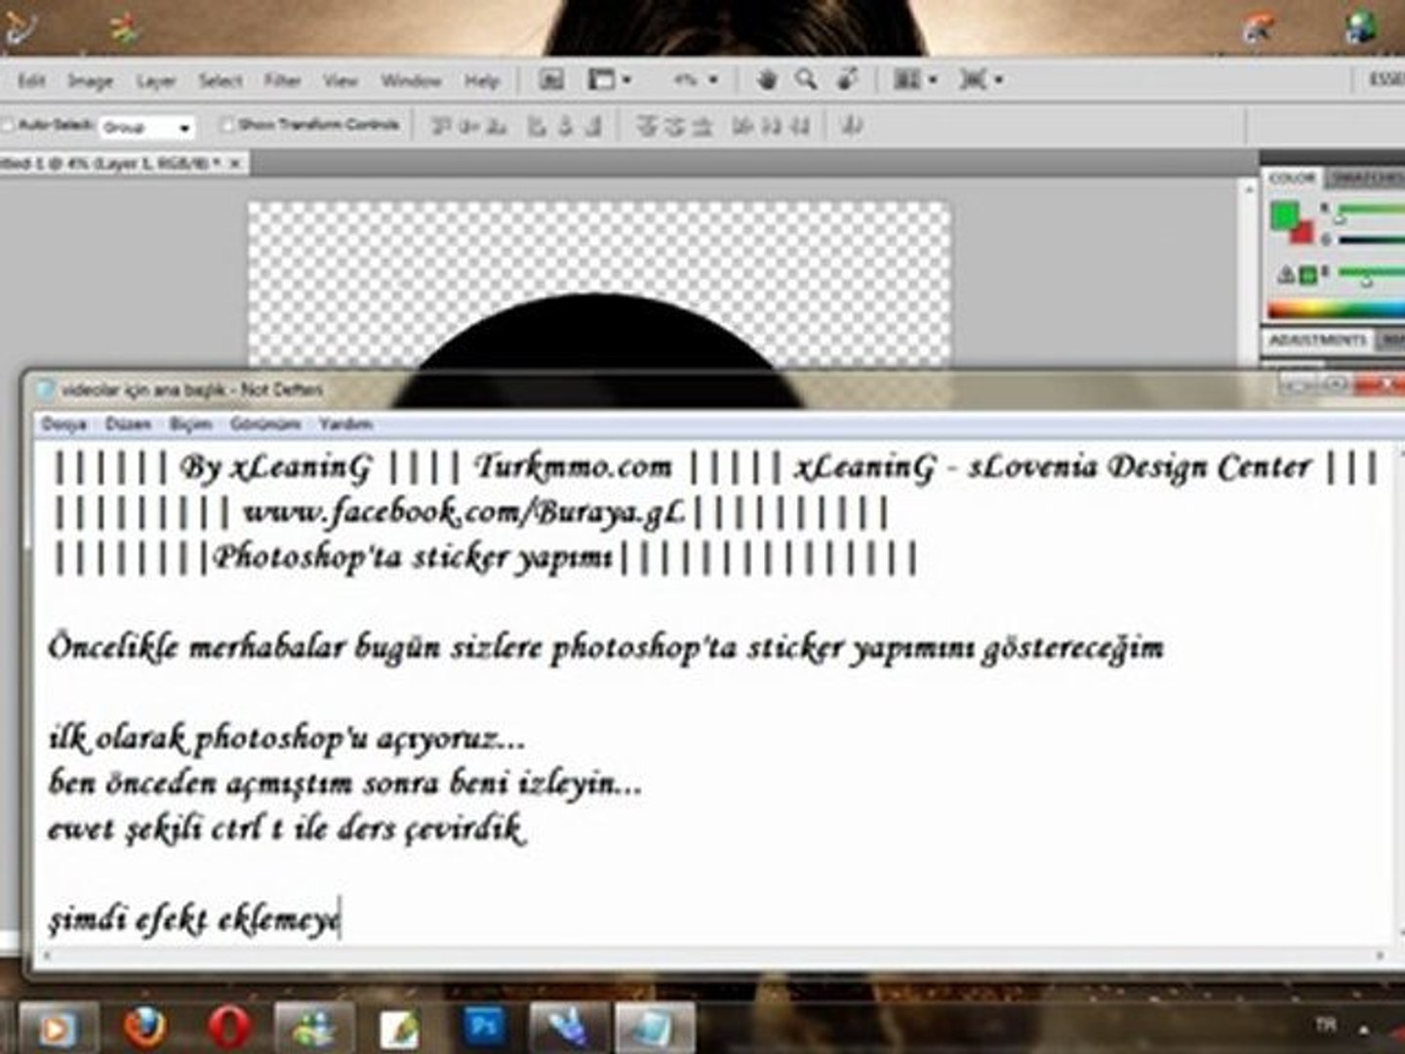Screen dimensions: 1405x1054
Task: Open Opera browser from the taskbar
Action: pyautogui.click(x=230, y=1027)
